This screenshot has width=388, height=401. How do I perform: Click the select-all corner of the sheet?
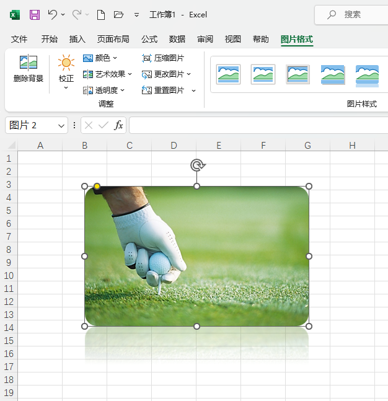12,145
